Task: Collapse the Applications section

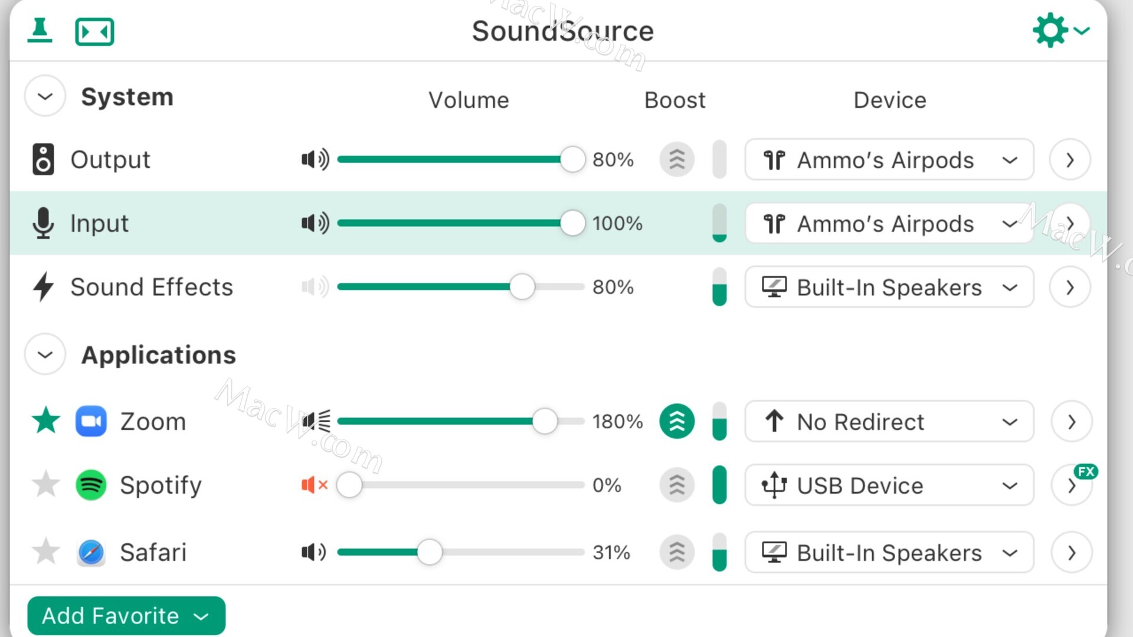Action: [x=45, y=354]
